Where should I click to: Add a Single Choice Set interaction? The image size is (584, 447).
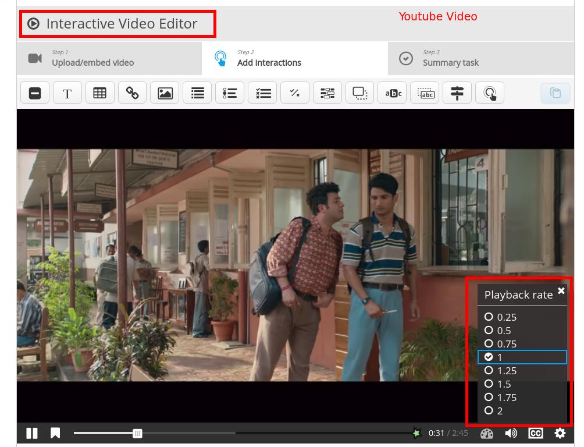230,93
